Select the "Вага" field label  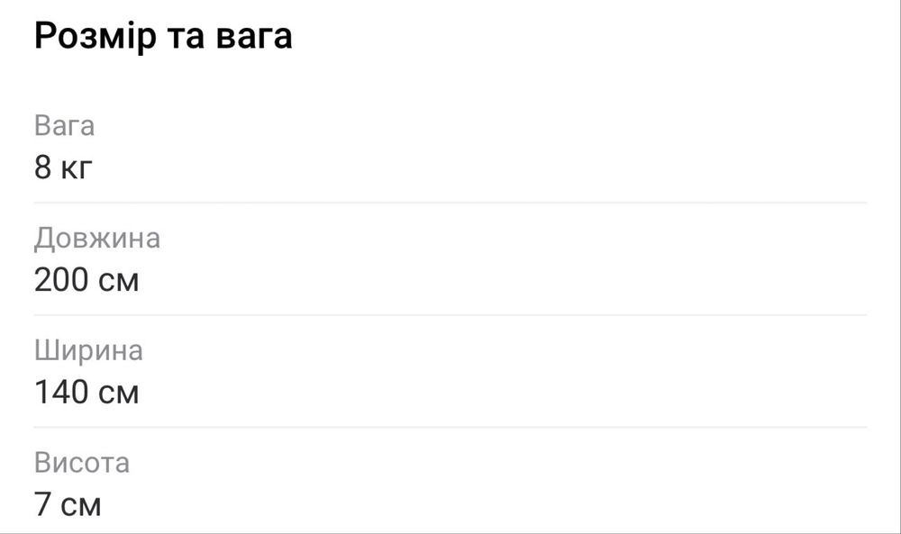pos(64,125)
